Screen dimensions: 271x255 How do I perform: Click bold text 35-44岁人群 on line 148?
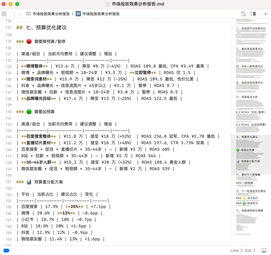tap(39, 162)
